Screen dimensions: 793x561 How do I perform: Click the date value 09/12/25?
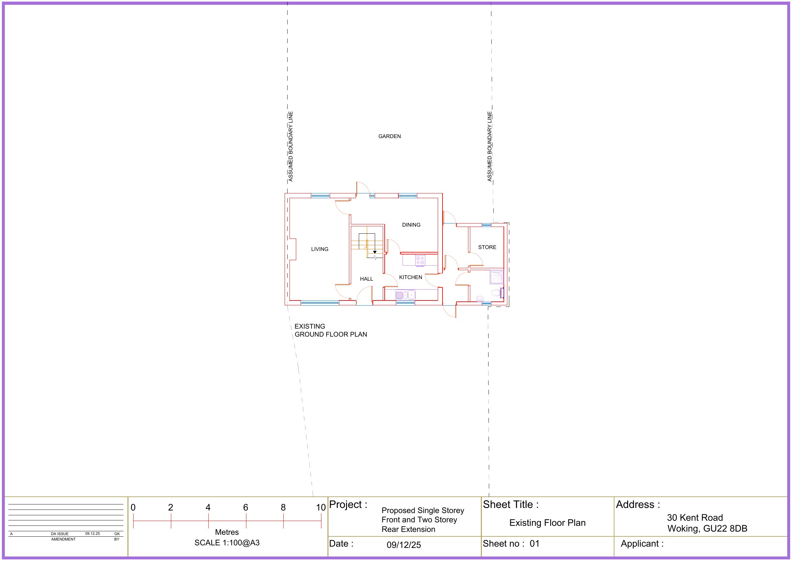tap(404, 545)
